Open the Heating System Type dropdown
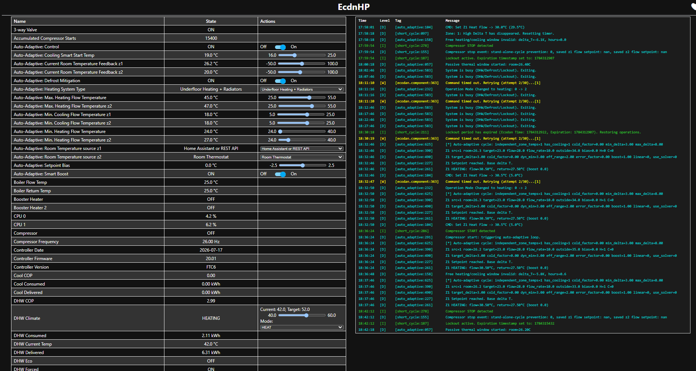Screen dimensions: 696x371 pyautogui.click(x=302, y=89)
